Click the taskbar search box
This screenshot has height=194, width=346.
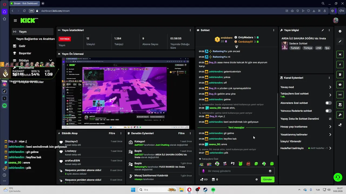(x=157, y=190)
